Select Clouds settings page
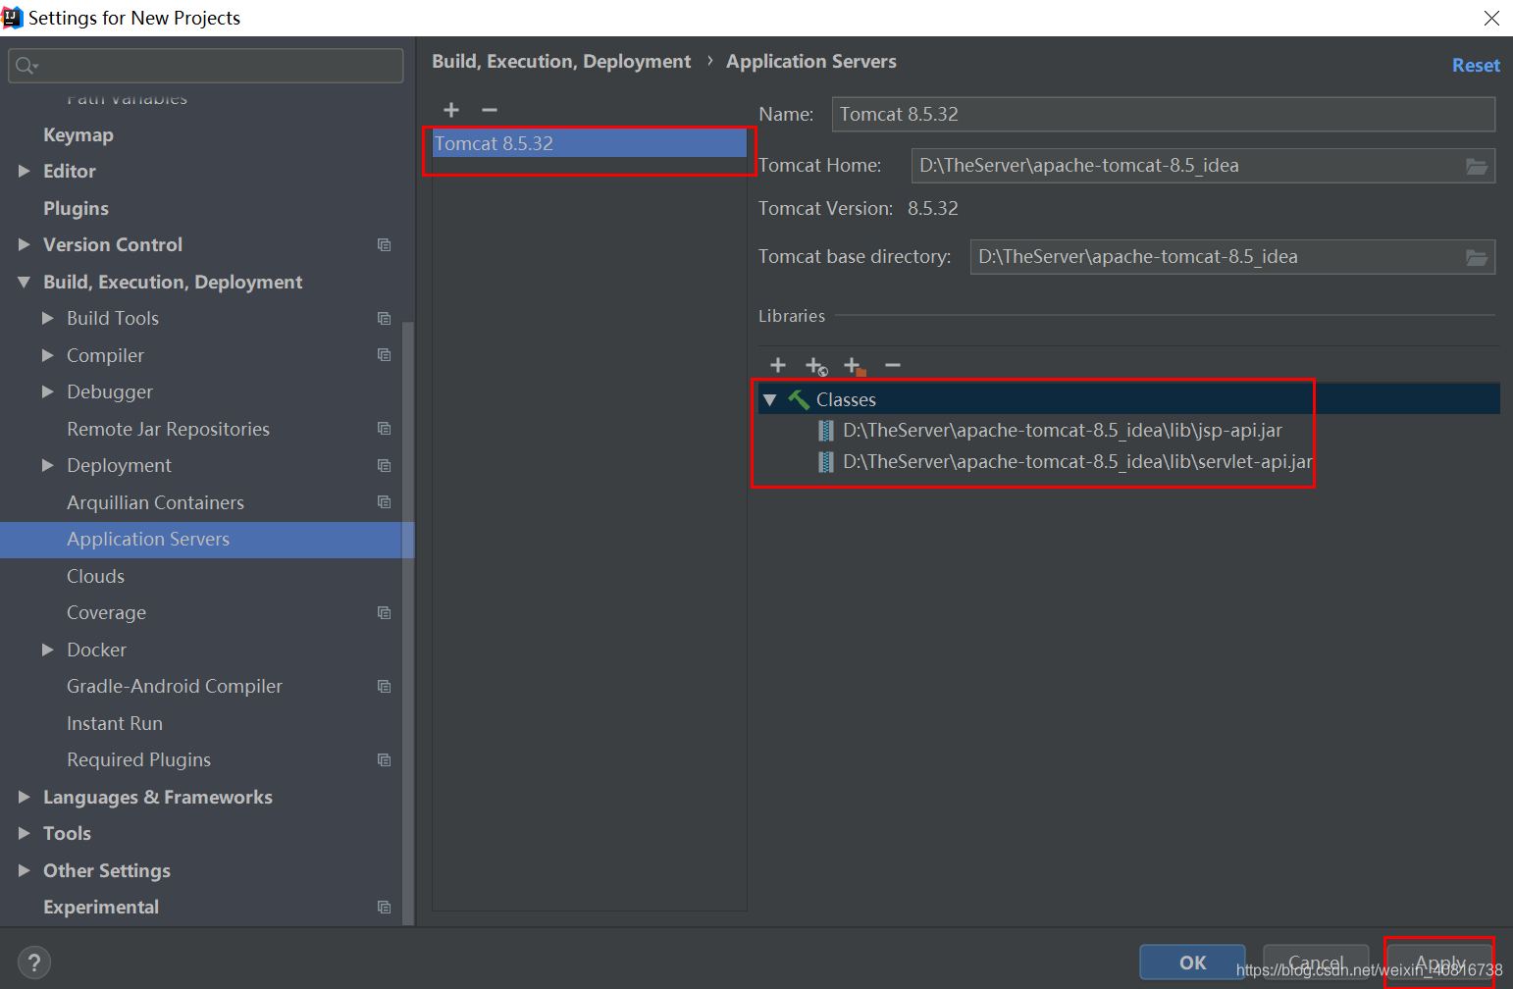 95,576
